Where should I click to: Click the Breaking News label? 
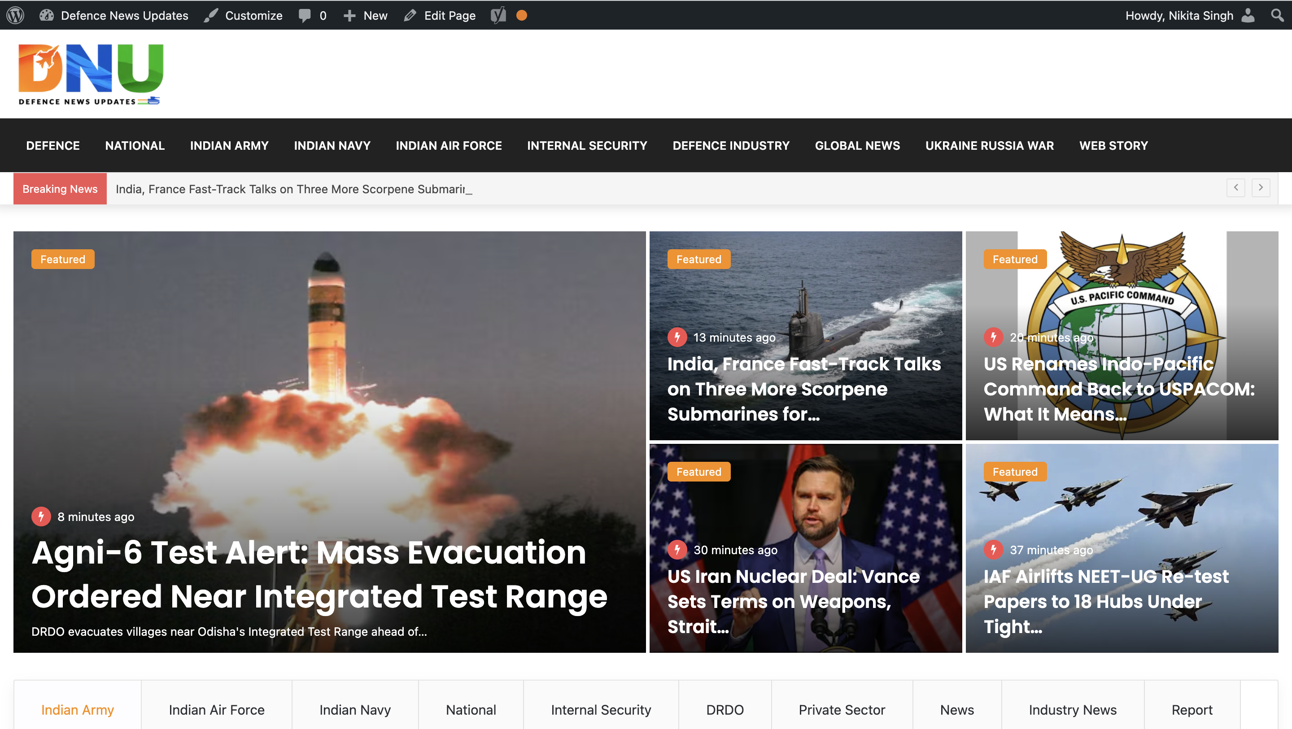point(60,188)
